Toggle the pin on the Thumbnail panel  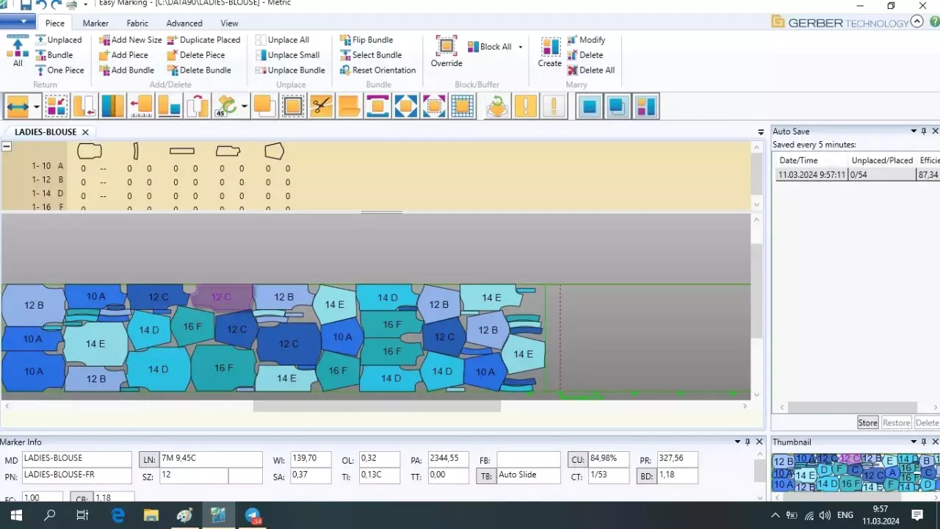point(924,442)
